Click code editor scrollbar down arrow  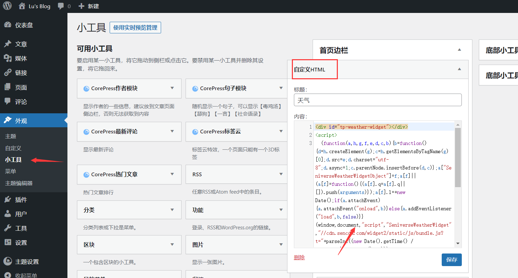coord(458,244)
